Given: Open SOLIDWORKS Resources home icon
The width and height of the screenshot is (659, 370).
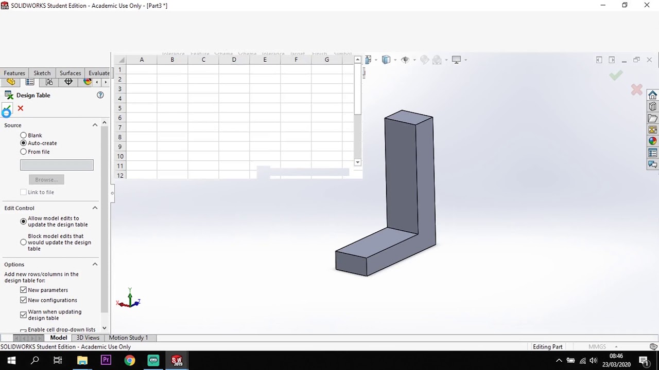Looking at the screenshot, I should 653,96.
